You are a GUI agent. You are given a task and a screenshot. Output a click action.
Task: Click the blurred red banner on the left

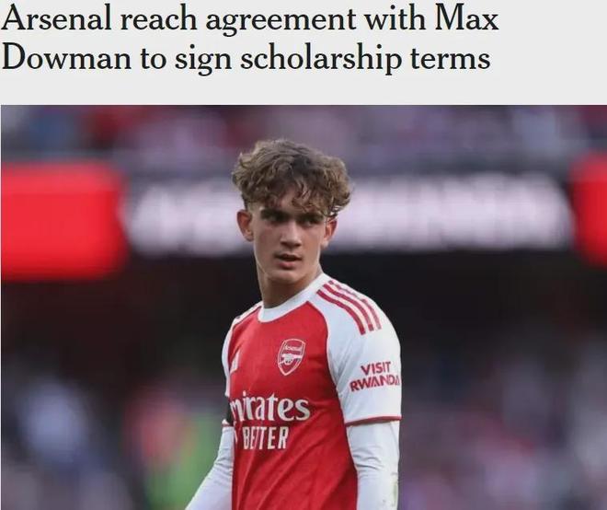coord(63,220)
